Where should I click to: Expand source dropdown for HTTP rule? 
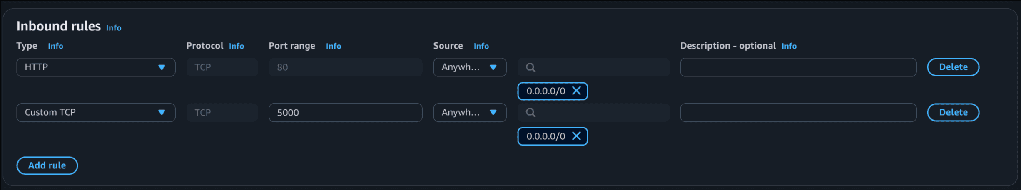(470, 67)
